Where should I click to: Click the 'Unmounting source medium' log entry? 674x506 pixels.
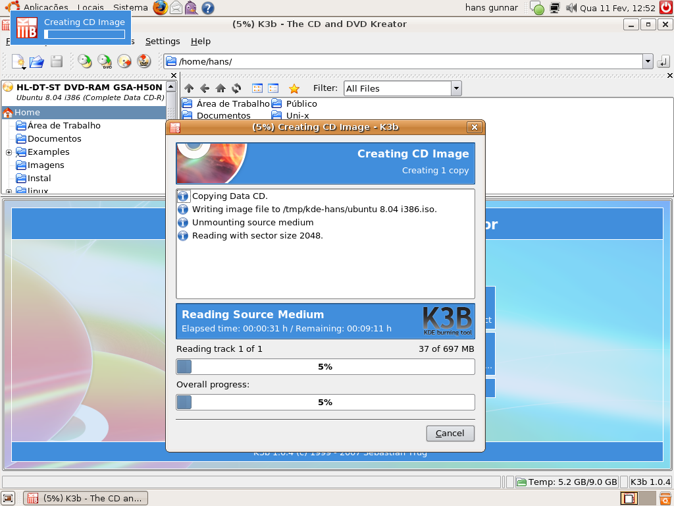pyautogui.click(x=253, y=223)
